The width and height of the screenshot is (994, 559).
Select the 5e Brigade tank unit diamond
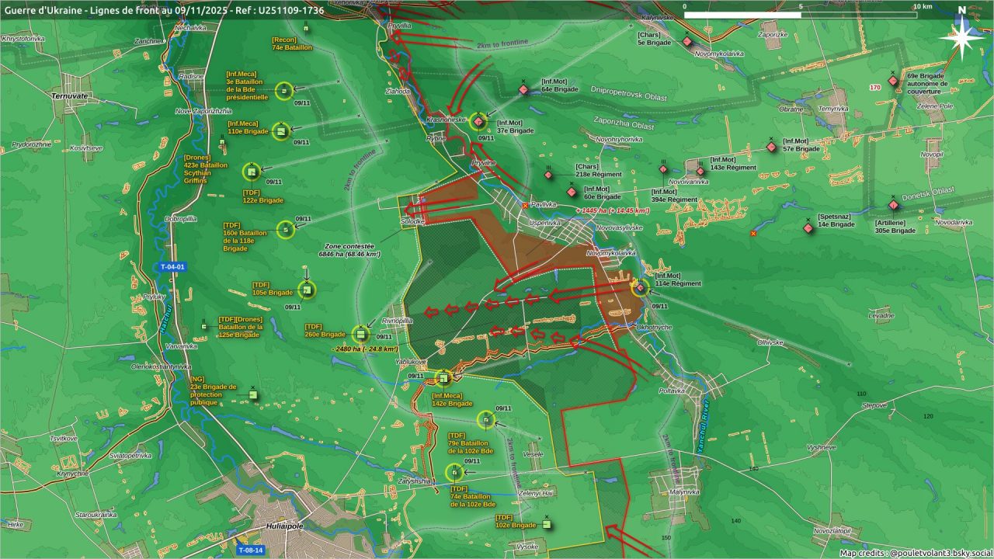coord(687,42)
